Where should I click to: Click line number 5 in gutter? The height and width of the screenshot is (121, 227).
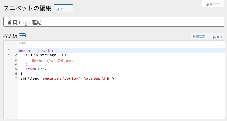click(x=16, y=69)
